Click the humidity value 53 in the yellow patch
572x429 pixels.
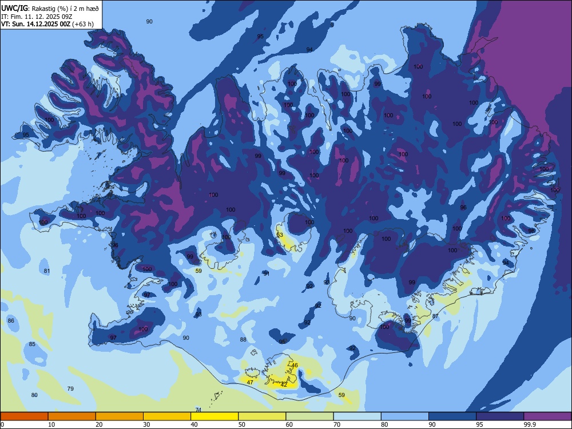280,235
